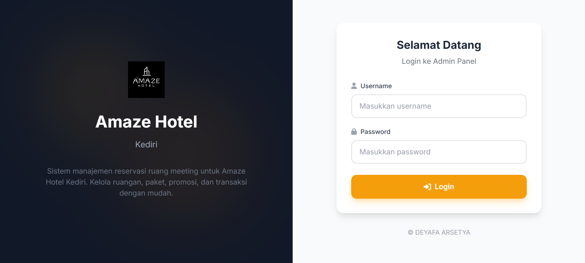Screen dimensions: 585x263
Task: Click the Selamat Datang heading
Action: click(x=439, y=45)
